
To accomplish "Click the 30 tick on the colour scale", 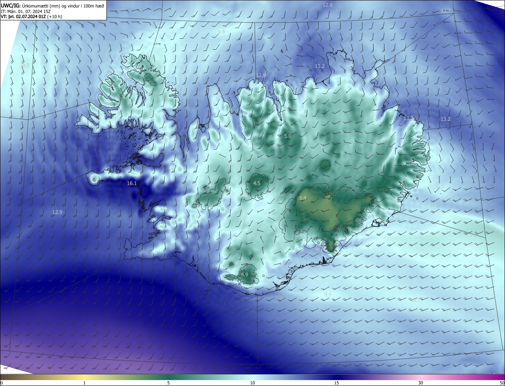I will click(x=421, y=383).
